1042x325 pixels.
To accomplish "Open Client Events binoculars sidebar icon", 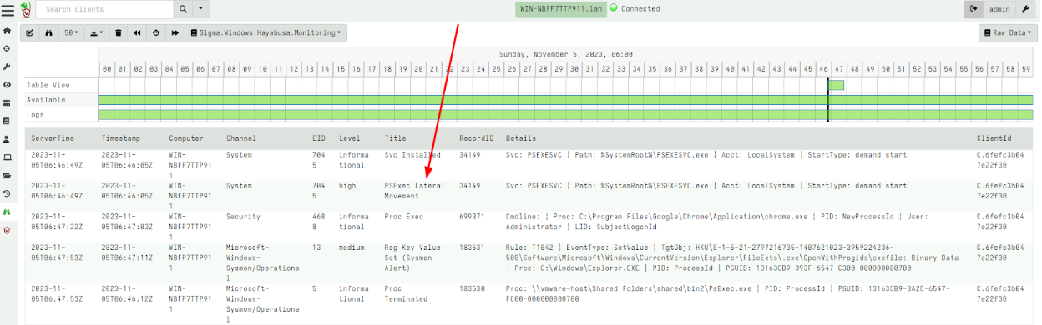I will (x=8, y=212).
